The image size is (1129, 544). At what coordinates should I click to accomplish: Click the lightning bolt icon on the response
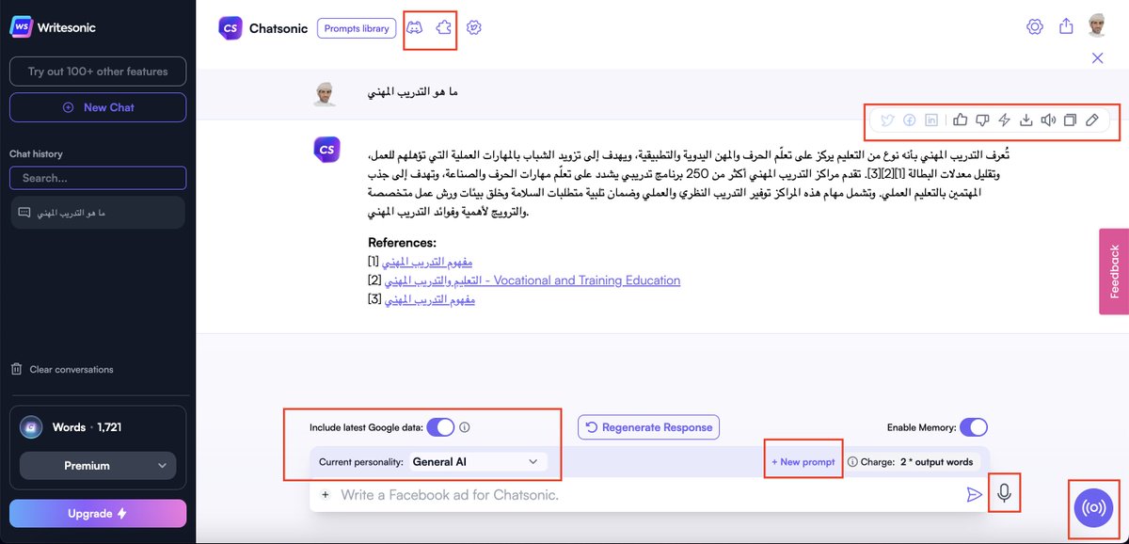1004,120
